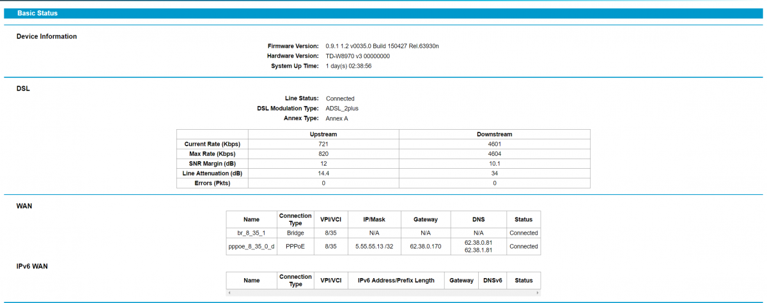Click the WAN table DNS header
The width and height of the screenshot is (767, 303).
[x=479, y=219]
